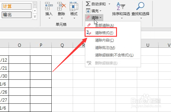Screen dimensions: 171x112
Task: Click the 排序和筛选 label
Action: (121, 14)
